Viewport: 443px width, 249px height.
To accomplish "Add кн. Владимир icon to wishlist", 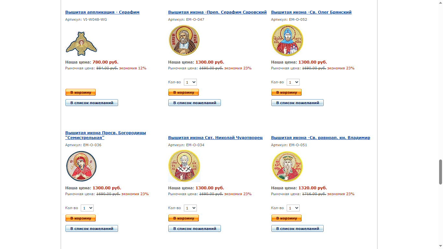I will (297, 229).
